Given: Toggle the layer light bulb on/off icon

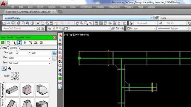Looking at the screenshot, I should coord(54,28).
